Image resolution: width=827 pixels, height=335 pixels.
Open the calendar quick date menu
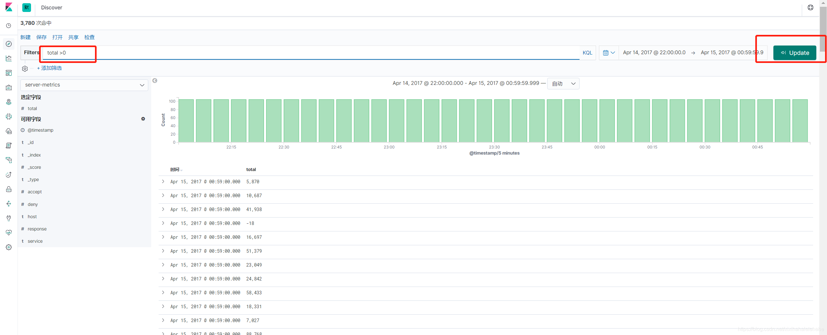click(x=609, y=53)
